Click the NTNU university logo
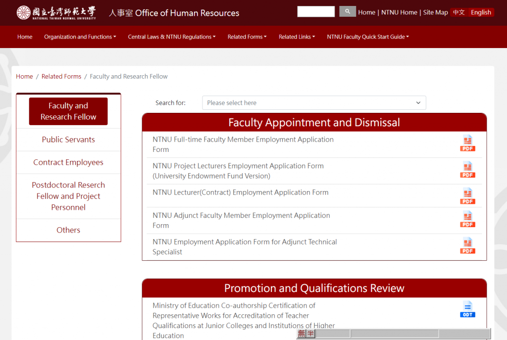The height and width of the screenshot is (340, 507). tap(56, 13)
